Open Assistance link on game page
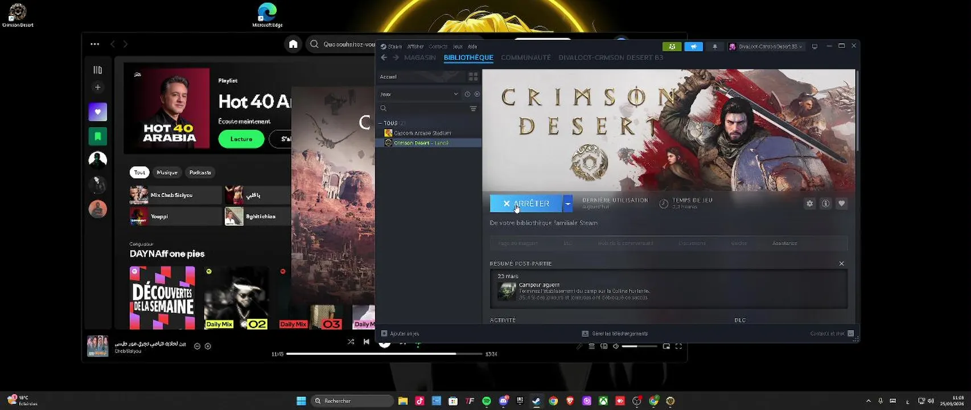 pos(785,243)
